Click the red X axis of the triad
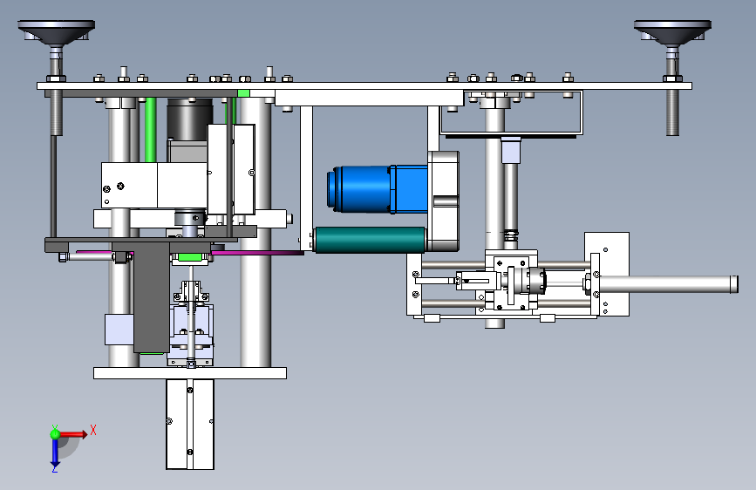Viewport: 756px width, 490px height. coord(74,434)
